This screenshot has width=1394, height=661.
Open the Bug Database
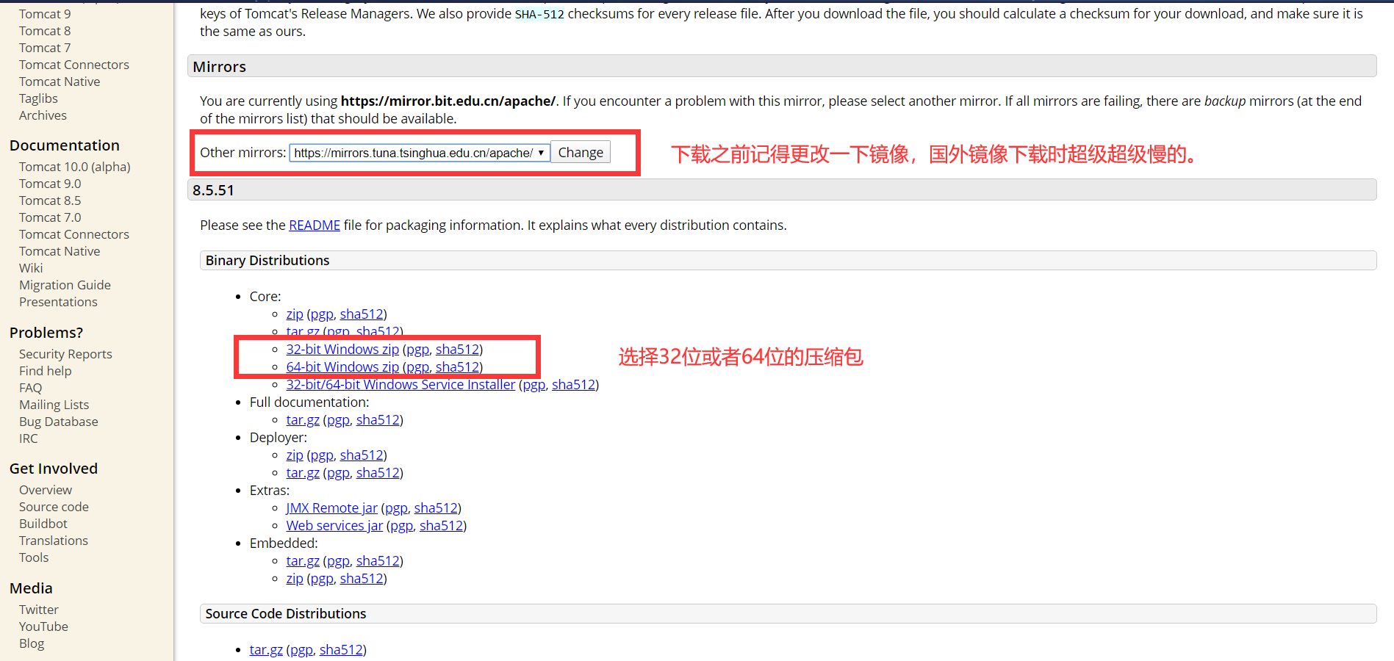(59, 422)
